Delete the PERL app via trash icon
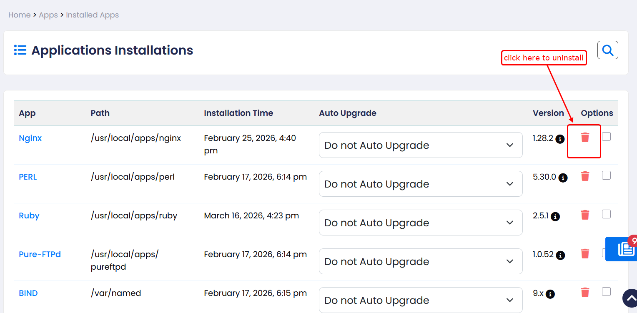This screenshot has height=313, width=637. tap(585, 176)
